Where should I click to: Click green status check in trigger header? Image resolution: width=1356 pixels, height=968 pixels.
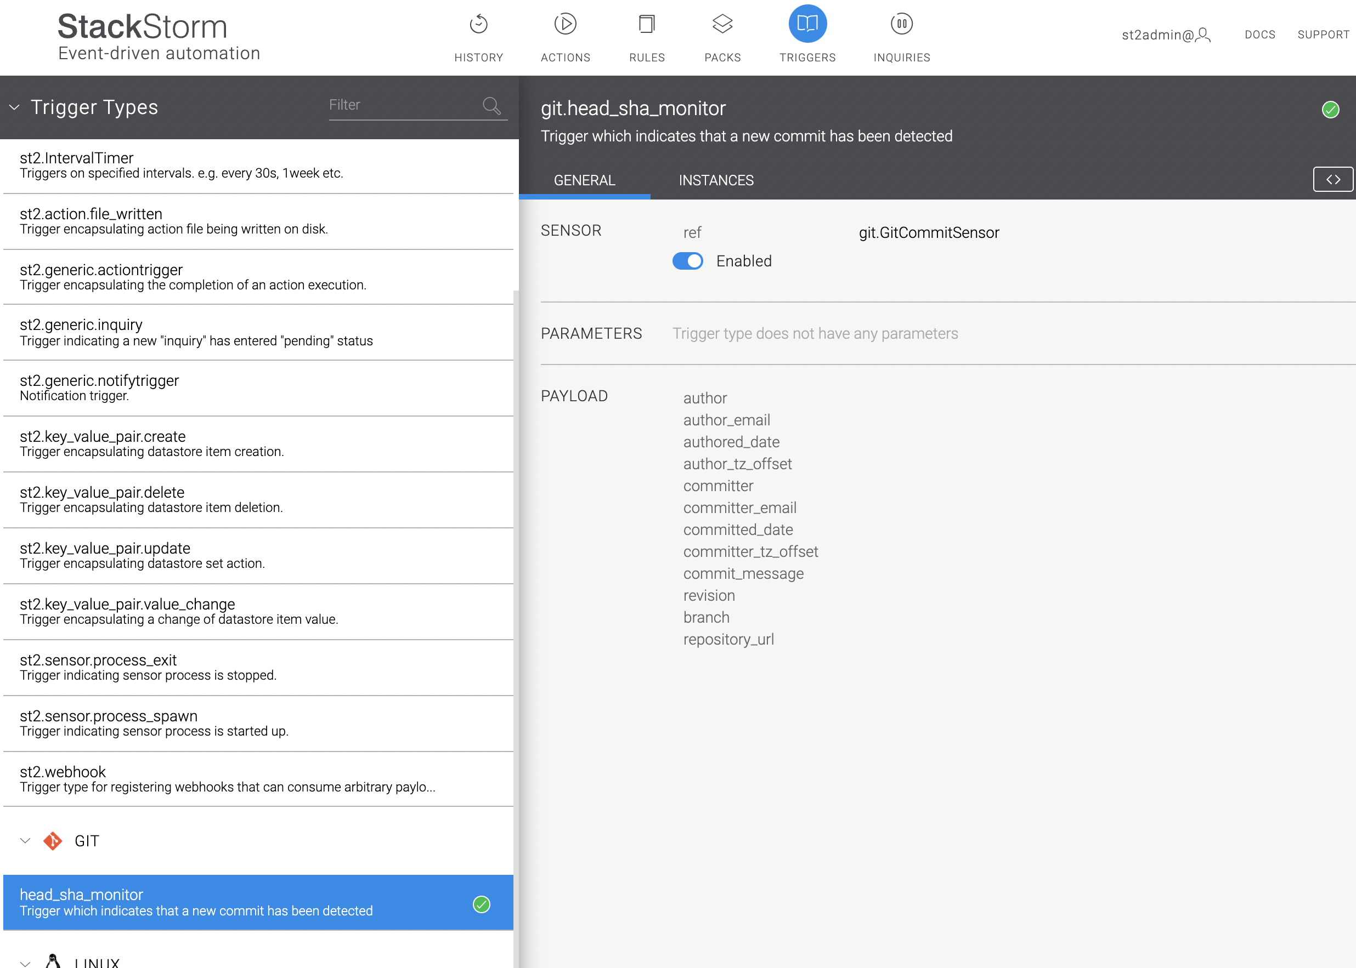click(1330, 110)
